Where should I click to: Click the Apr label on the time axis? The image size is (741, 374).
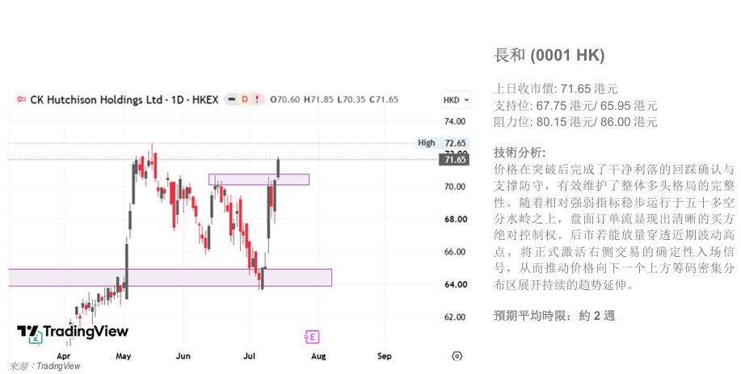click(x=63, y=356)
